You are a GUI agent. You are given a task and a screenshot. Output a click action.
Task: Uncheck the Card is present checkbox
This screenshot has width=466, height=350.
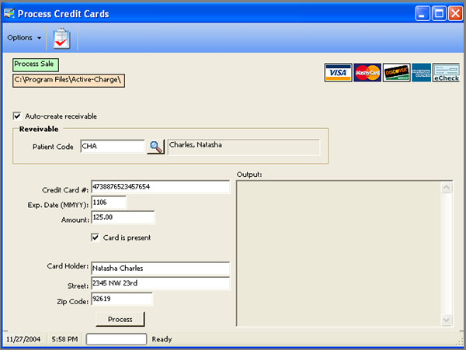point(96,237)
